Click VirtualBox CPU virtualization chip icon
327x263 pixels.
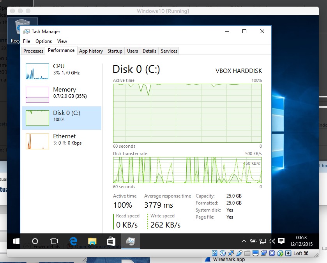(x=272, y=253)
